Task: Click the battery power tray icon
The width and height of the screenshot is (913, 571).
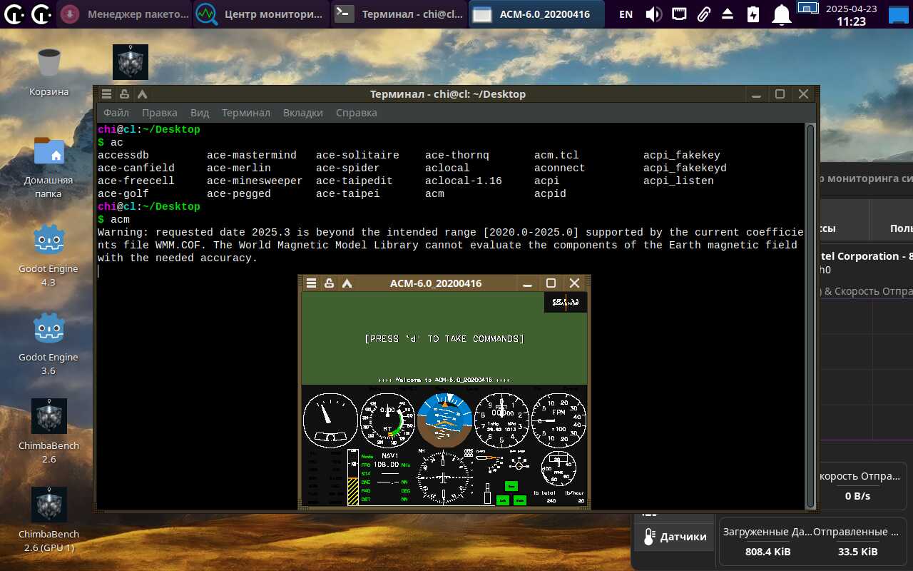Action: pyautogui.click(x=753, y=14)
